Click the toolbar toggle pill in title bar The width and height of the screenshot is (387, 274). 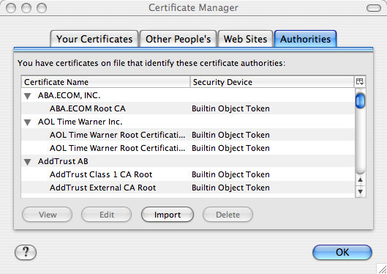(374, 8)
